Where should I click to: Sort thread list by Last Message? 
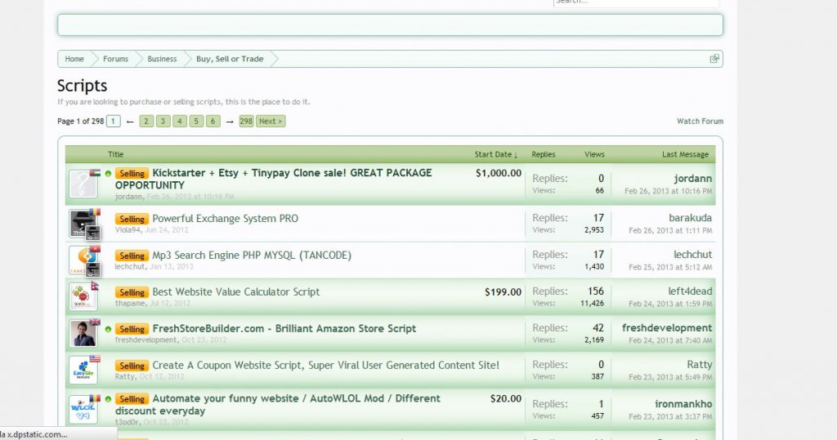point(685,154)
